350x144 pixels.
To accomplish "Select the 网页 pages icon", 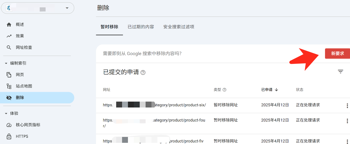I will pos(9,75).
